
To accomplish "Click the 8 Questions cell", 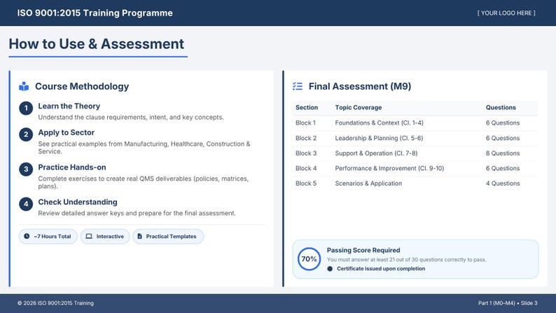I will (x=503, y=153).
